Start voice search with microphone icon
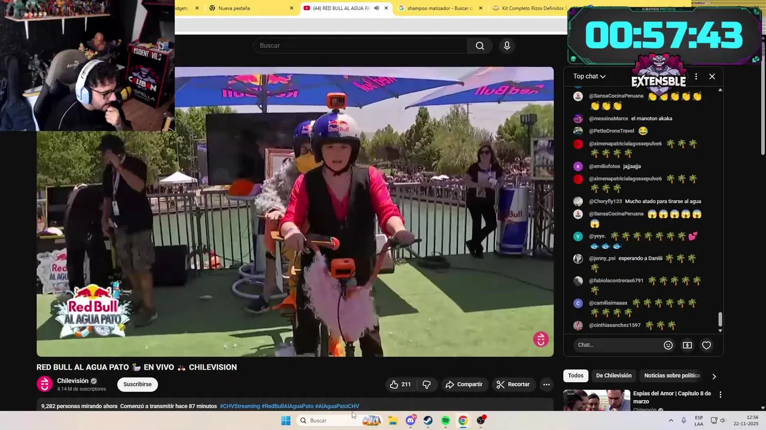Screen dimensions: 766x430 click(507, 46)
